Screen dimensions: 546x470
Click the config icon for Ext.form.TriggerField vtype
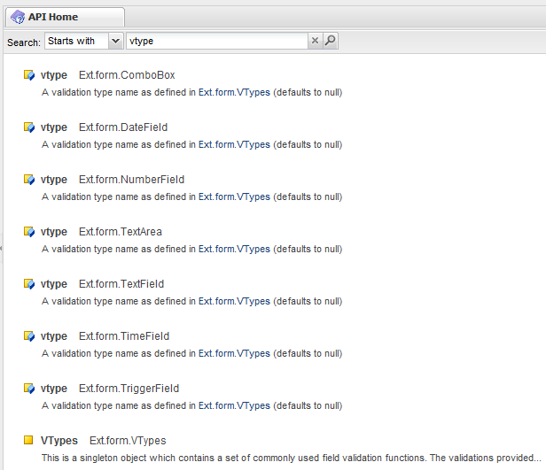(29, 389)
